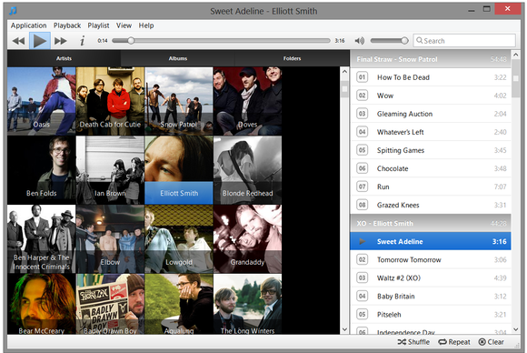Viewport: 527px width, 353px height.
Task: Switch to the Albums tab
Action: point(178,58)
